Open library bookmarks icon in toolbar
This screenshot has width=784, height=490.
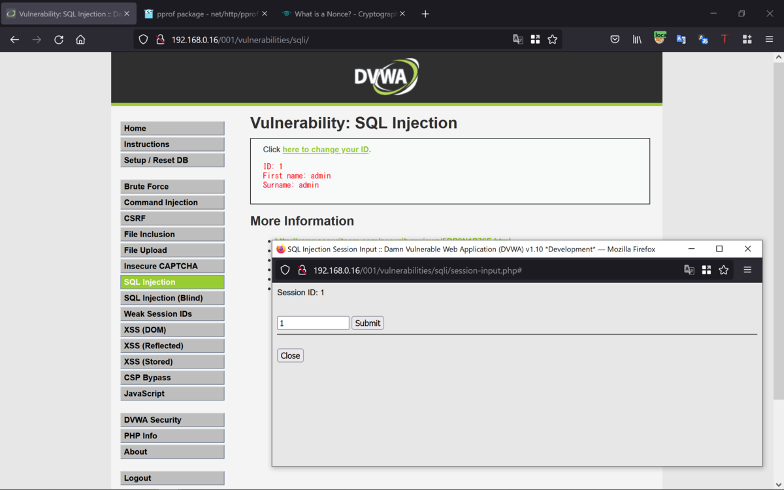tap(637, 40)
